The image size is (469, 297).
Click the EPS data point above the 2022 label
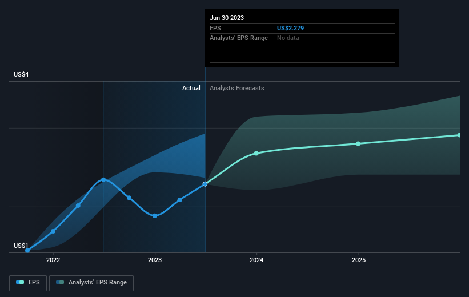pos(53,231)
